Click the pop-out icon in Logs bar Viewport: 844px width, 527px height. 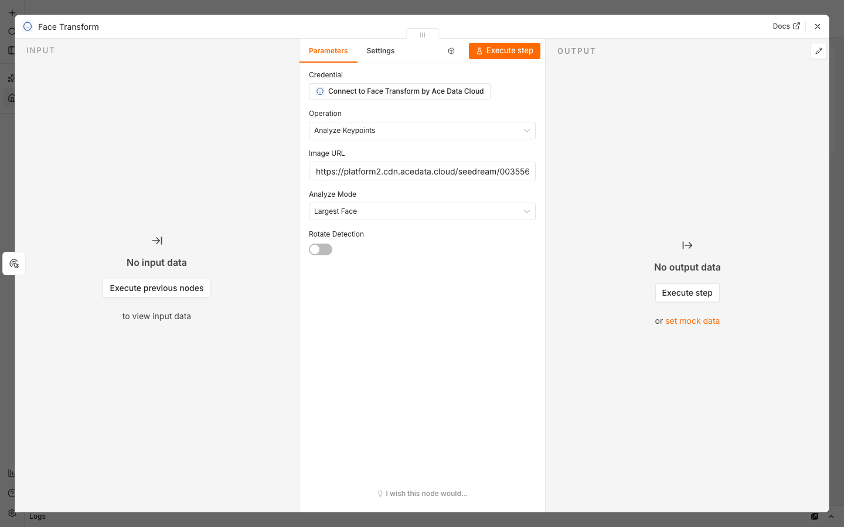[x=815, y=516]
